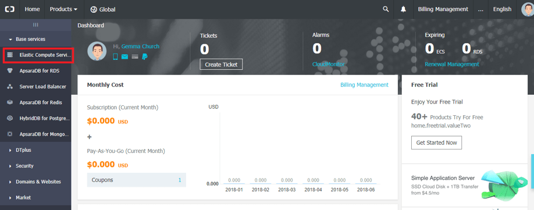Click the Global region globe icon

coord(94,9)
